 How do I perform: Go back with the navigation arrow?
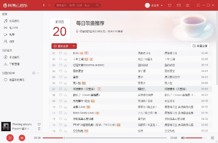coord(44,5)
